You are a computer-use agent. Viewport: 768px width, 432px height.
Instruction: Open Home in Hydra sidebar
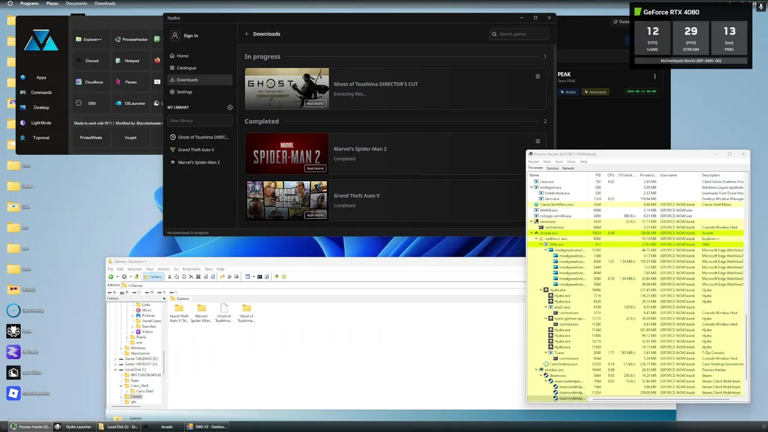[x=199, y=56]
